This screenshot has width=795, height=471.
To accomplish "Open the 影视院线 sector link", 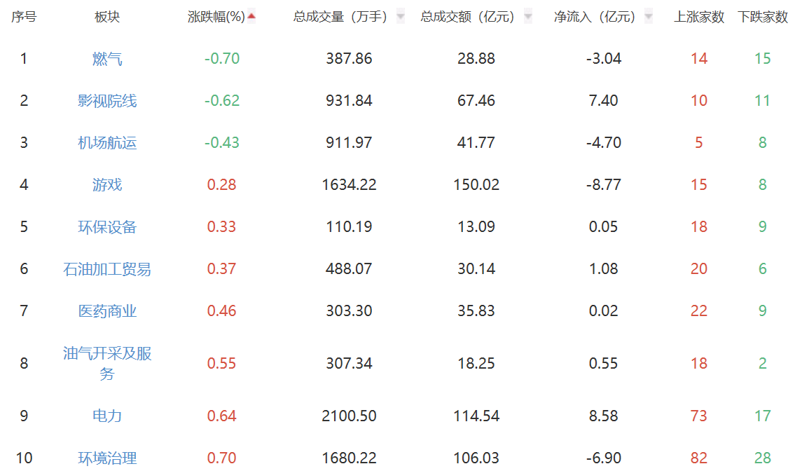I will pyautogui.click(x=107, y=101).
